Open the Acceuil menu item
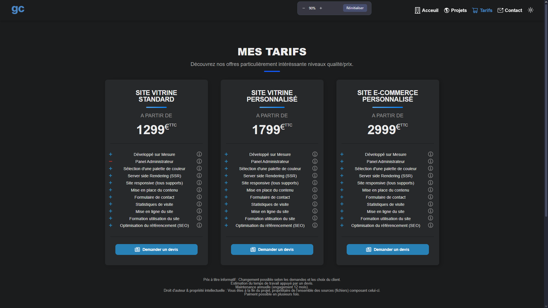 [x=426, y=10]
